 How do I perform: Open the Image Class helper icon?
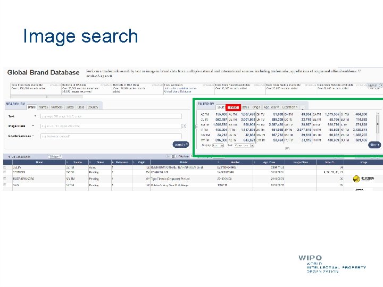(184, 126)
